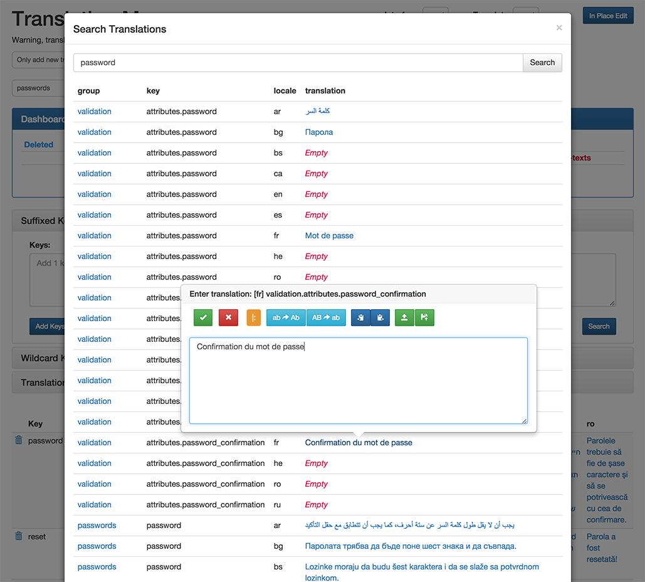The width and height of the screenshot is (645, 582).
Task: Click the right blue clipboard icon button
Action: [x=380, y=317]
